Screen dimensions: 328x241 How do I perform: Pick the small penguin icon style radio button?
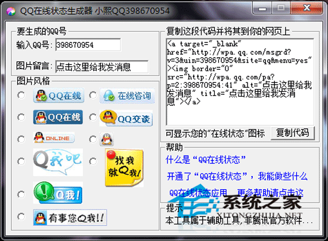(x=93, y=140)
